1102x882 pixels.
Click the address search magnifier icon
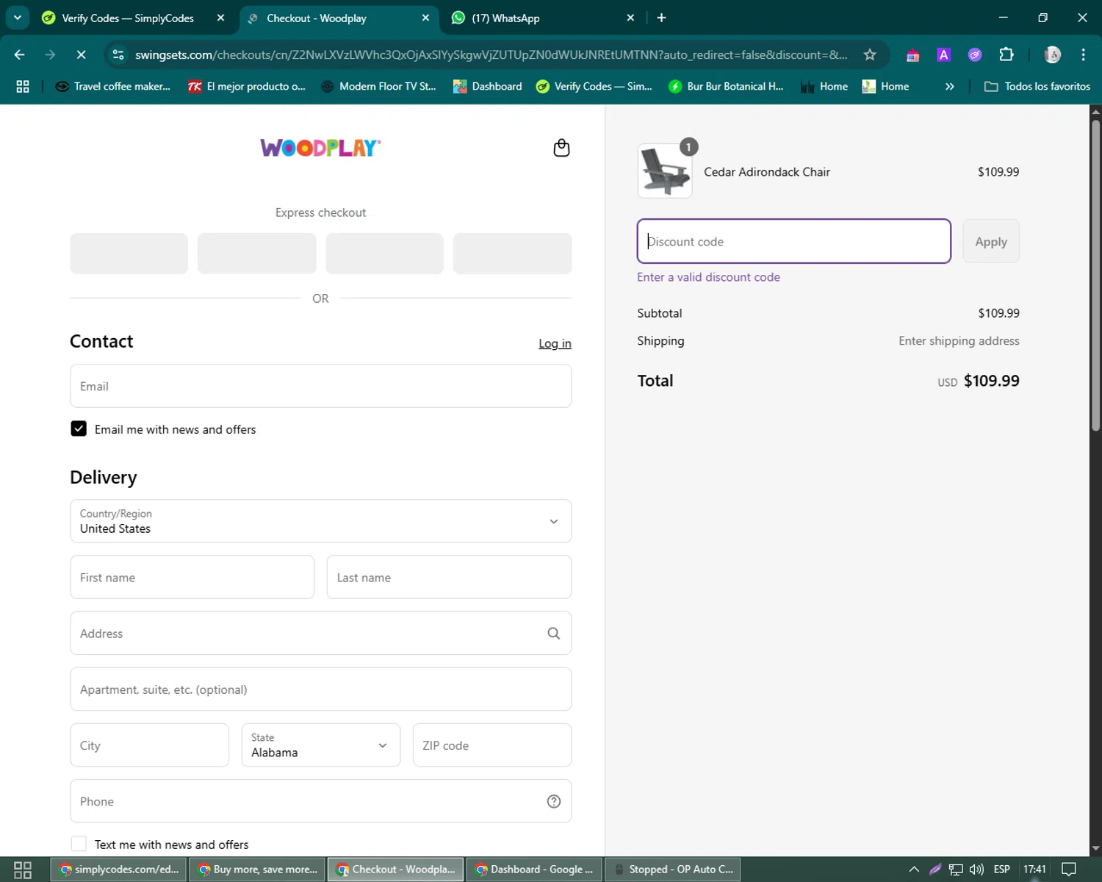(x=553, y=634)
